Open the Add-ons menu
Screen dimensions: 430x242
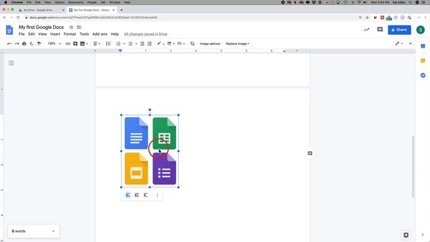click(100, 34)
